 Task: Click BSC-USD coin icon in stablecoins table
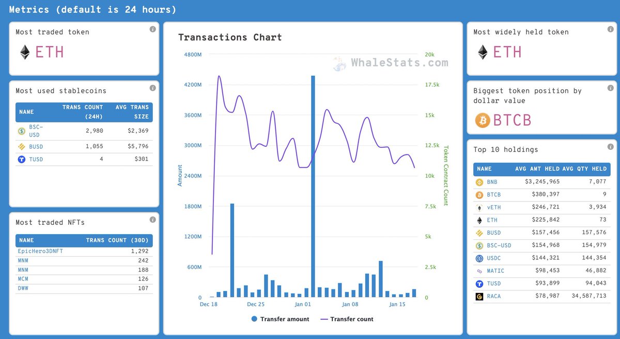(x=22, y=131)
